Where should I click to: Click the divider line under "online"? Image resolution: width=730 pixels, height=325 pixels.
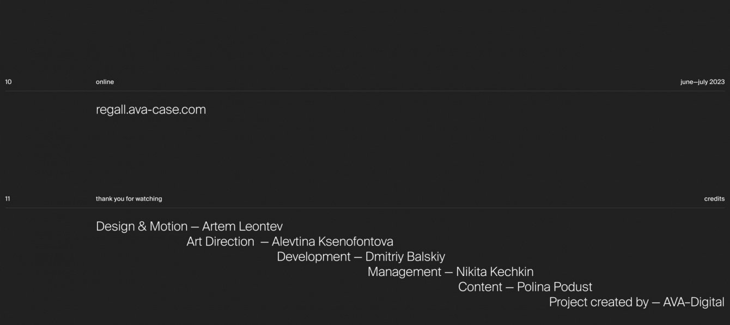click(x=365, y=91)
